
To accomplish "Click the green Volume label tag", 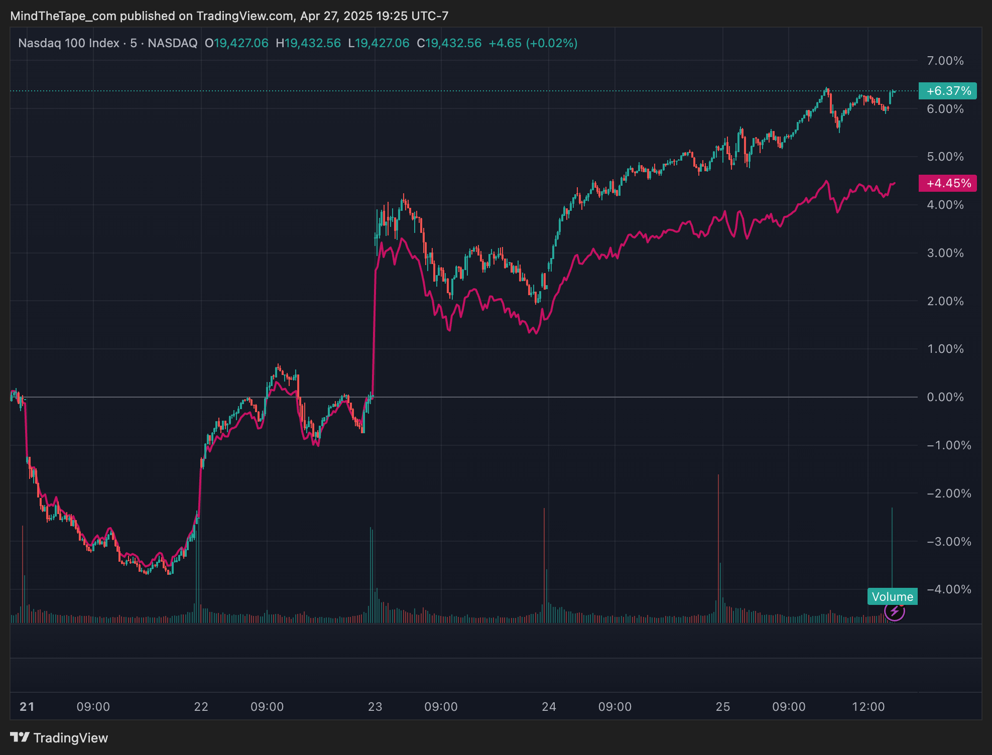I will pyautogui.click(x=892, y=596).
